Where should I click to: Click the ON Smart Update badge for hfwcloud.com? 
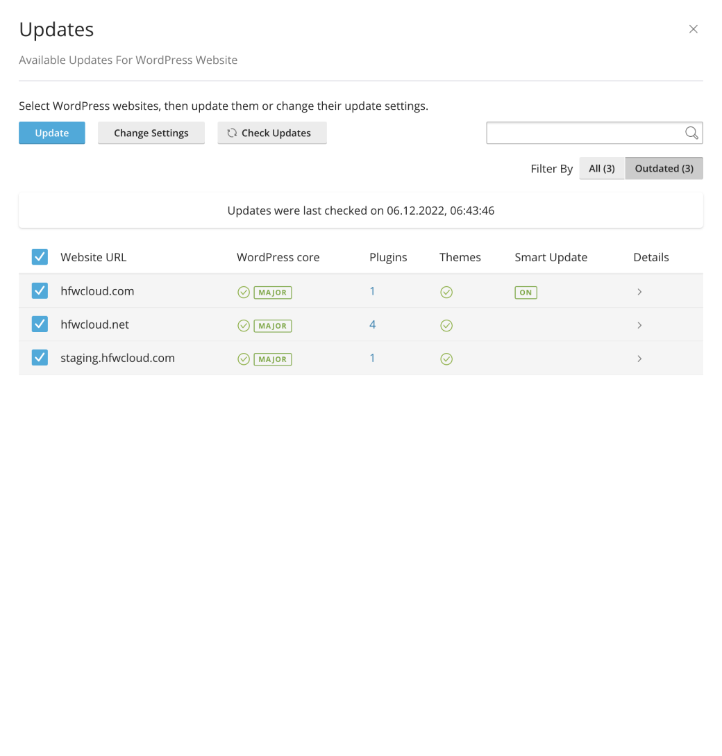(526, 292)
